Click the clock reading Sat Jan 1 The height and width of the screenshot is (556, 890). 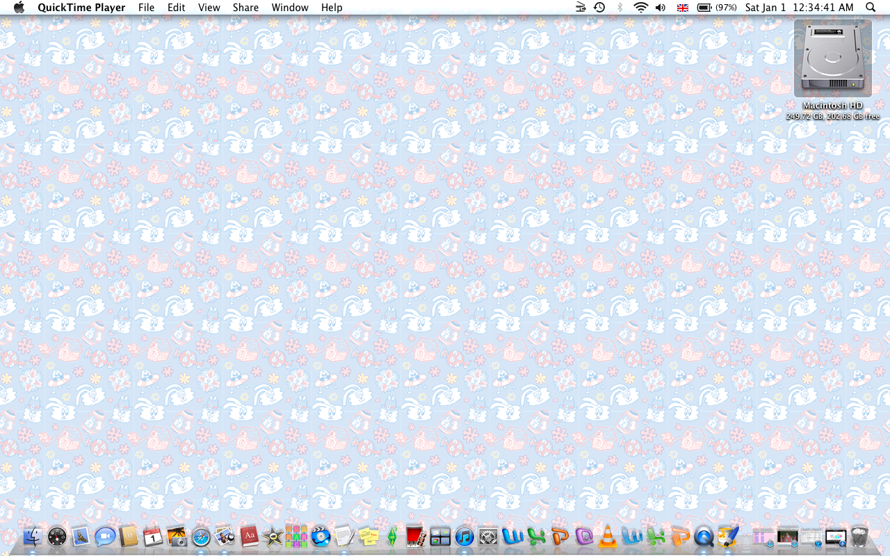click(799, 8)
